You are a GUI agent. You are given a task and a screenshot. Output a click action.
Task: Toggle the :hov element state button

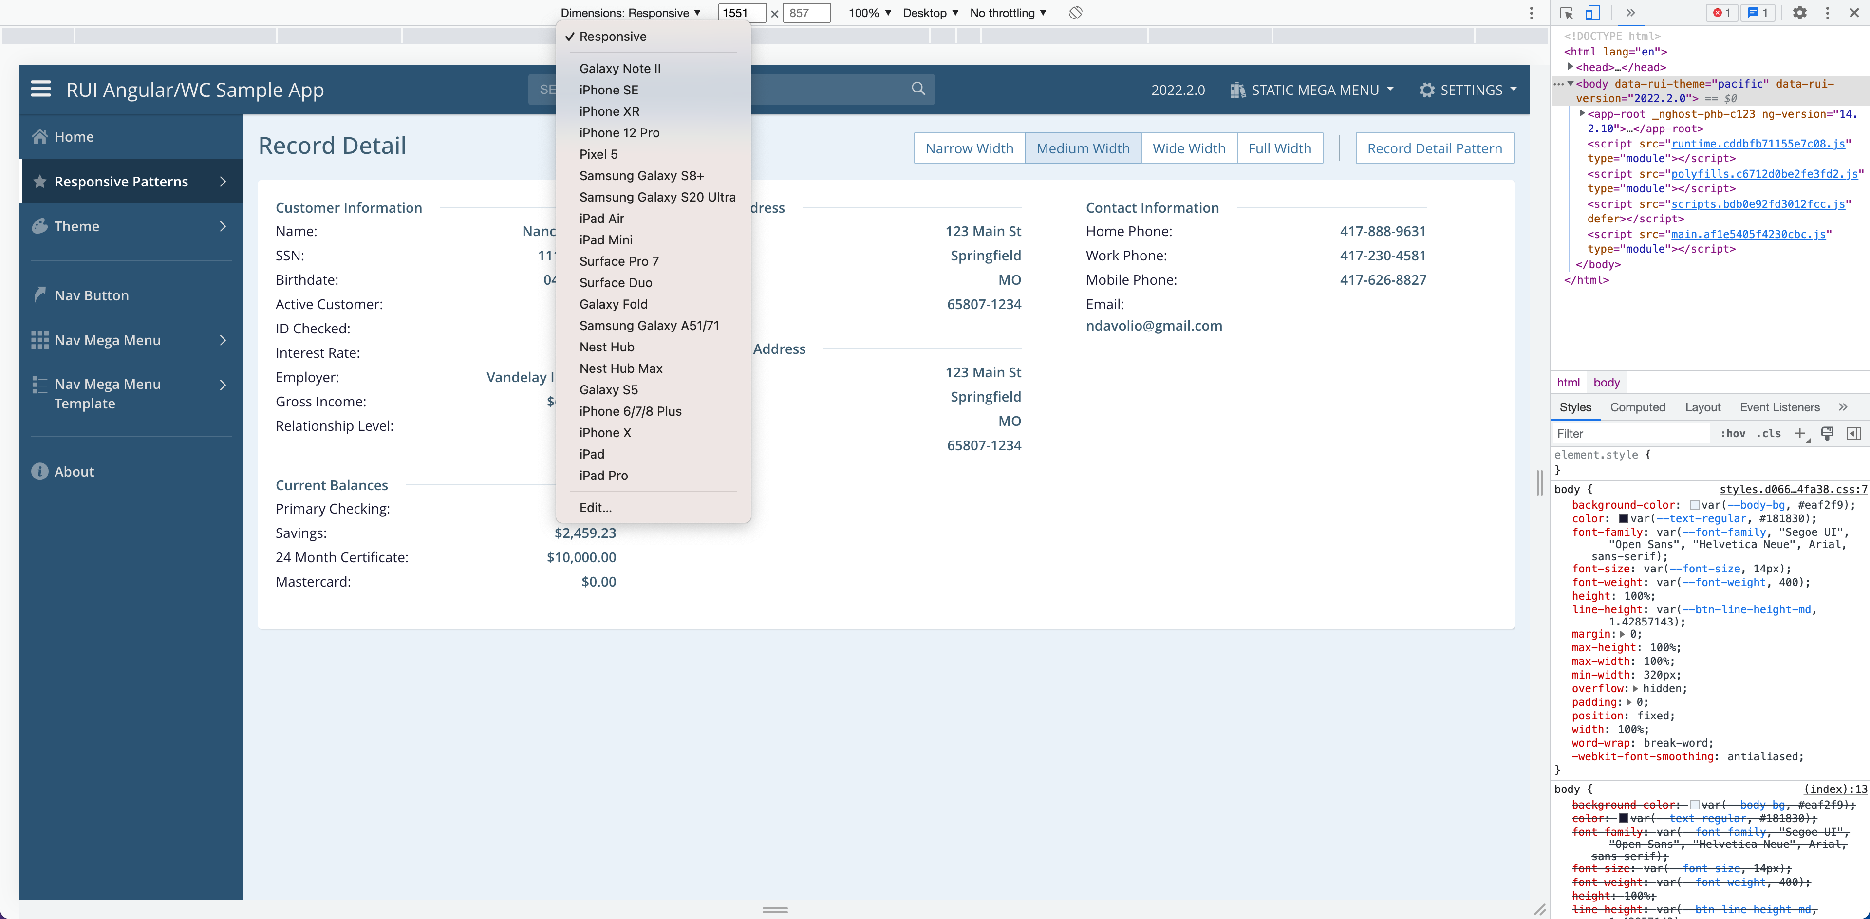click(1733, 433)
